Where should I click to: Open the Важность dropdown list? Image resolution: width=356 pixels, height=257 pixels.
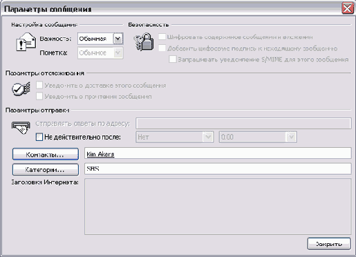coord(118,39)
